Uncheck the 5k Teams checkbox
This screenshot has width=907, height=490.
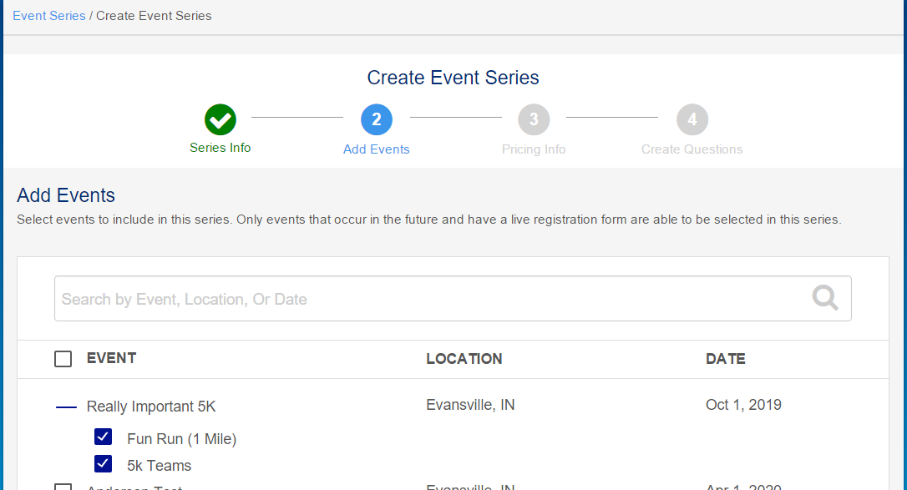(x=104, y=464)
